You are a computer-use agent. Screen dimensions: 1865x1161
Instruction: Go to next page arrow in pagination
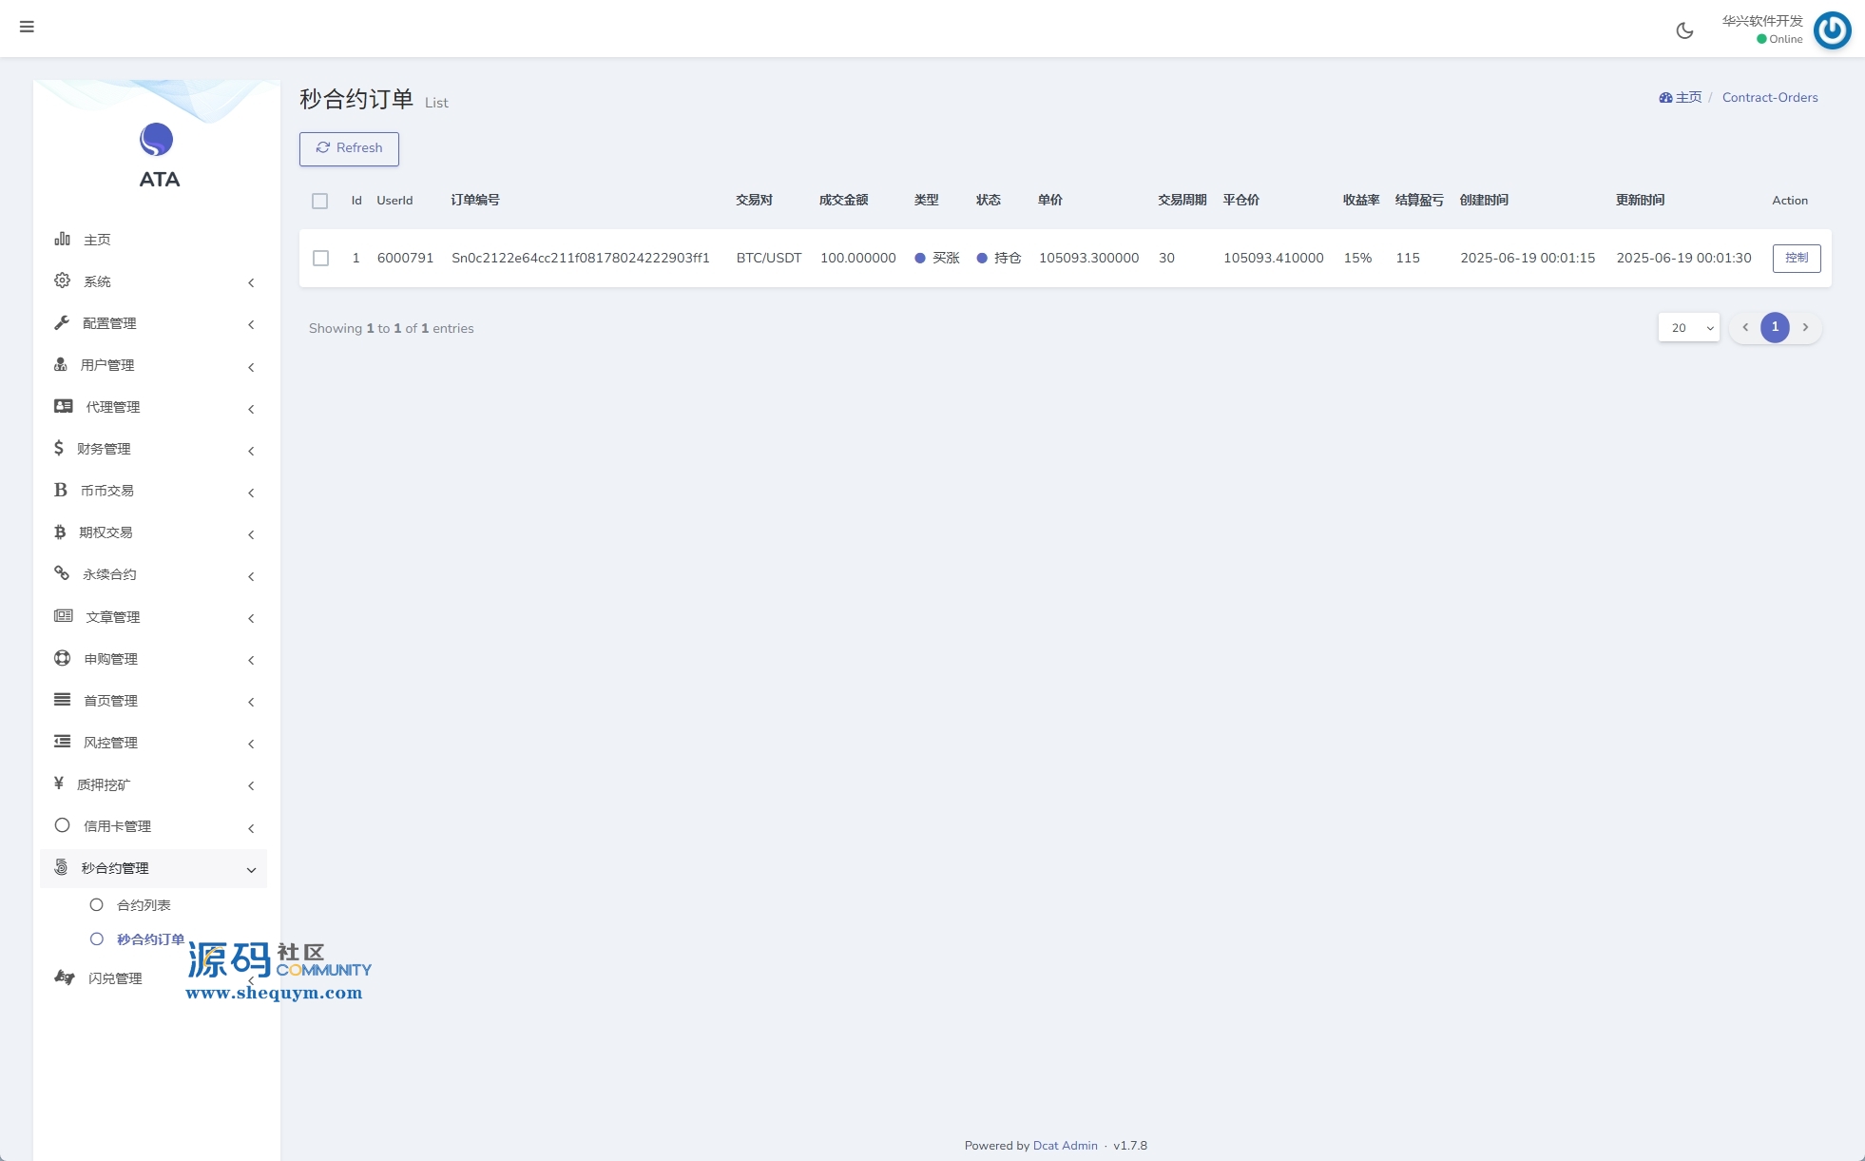pos(1805,327)
